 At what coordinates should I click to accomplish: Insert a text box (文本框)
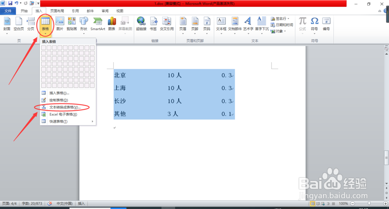tap(221, 25)
